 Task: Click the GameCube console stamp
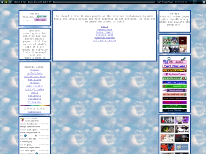point(175,41)
